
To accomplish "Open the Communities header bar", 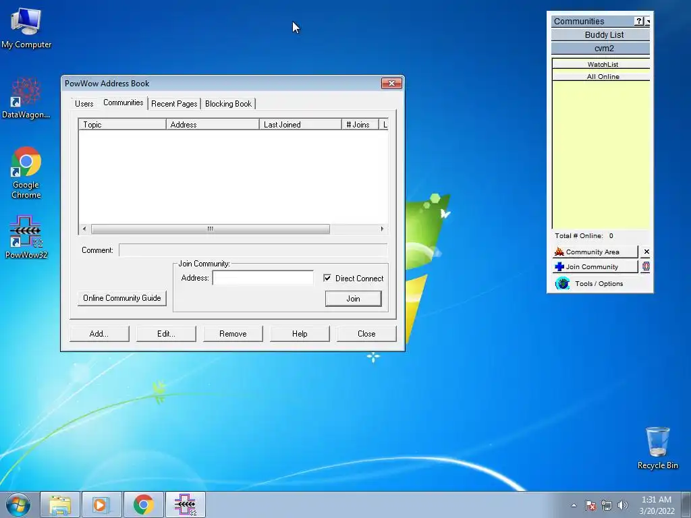I will point(592,21).
